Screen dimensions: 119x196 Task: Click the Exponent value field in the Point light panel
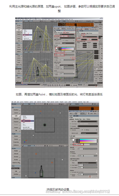pos(88,126)
